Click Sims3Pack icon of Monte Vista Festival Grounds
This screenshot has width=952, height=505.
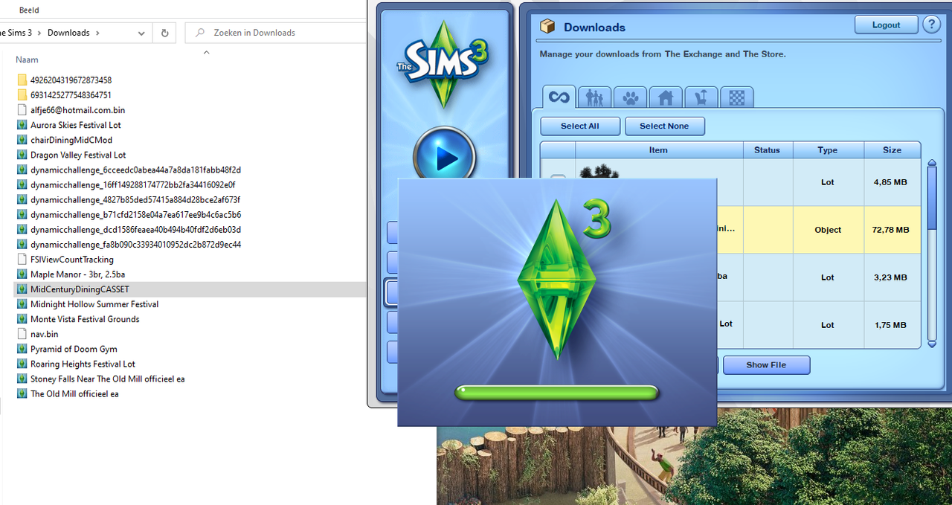(22, 318)
